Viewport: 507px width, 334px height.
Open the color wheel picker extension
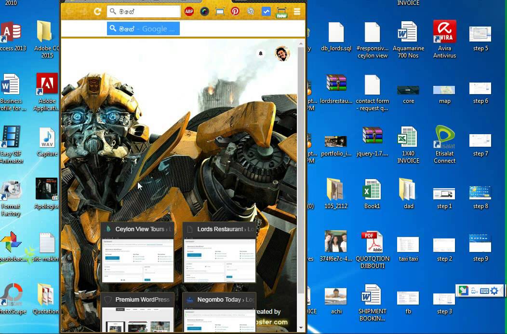pyautogui.click(x=204, y=12)
